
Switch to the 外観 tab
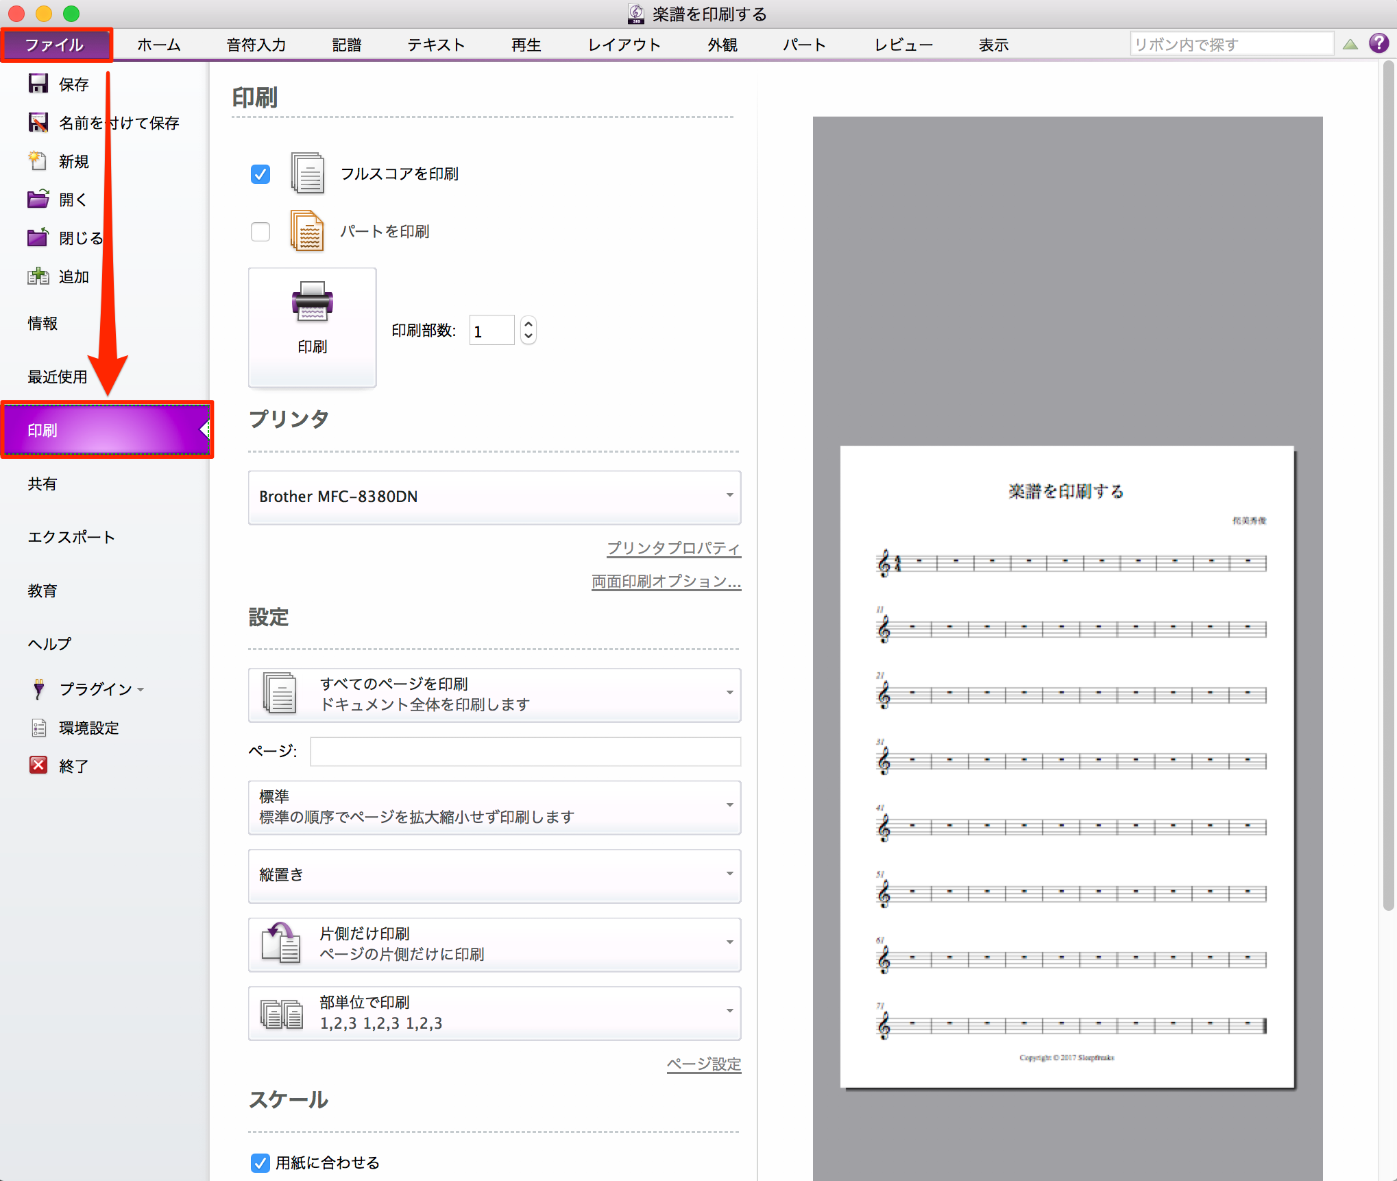click(722, 45)
